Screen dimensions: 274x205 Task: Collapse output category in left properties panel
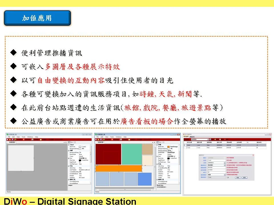coord(68,145)
